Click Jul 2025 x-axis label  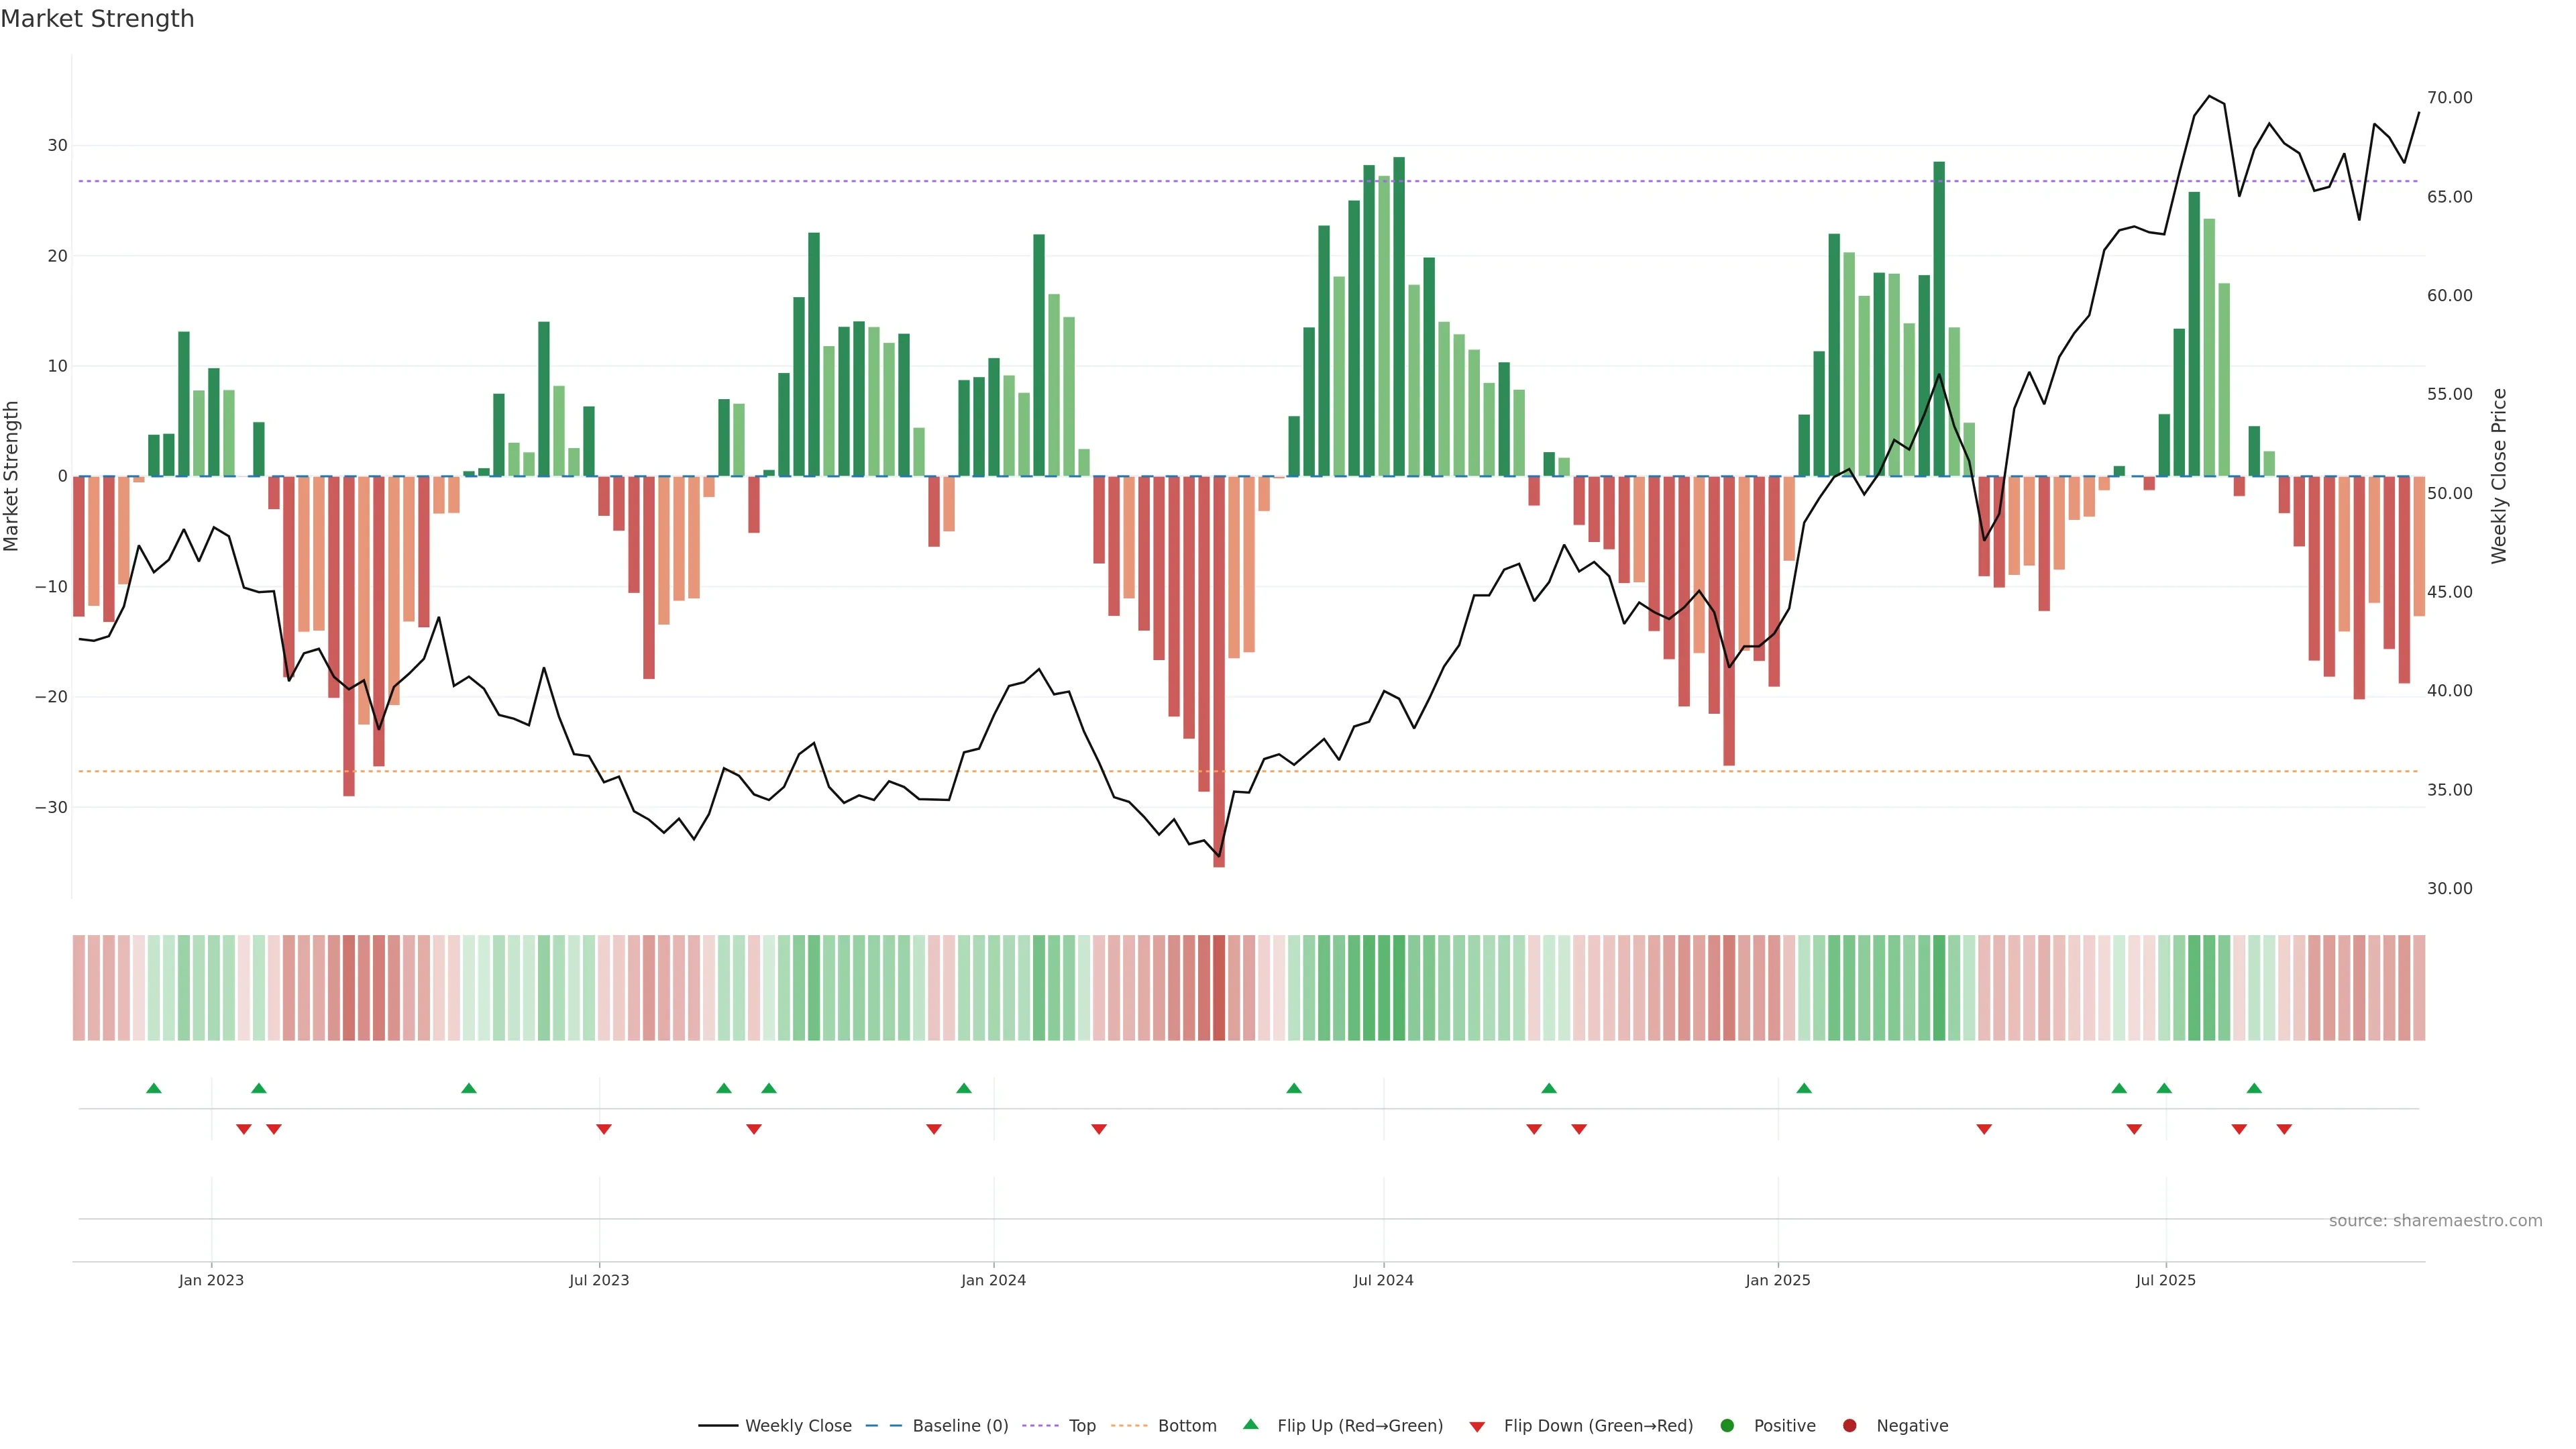coord(2165,1280)
